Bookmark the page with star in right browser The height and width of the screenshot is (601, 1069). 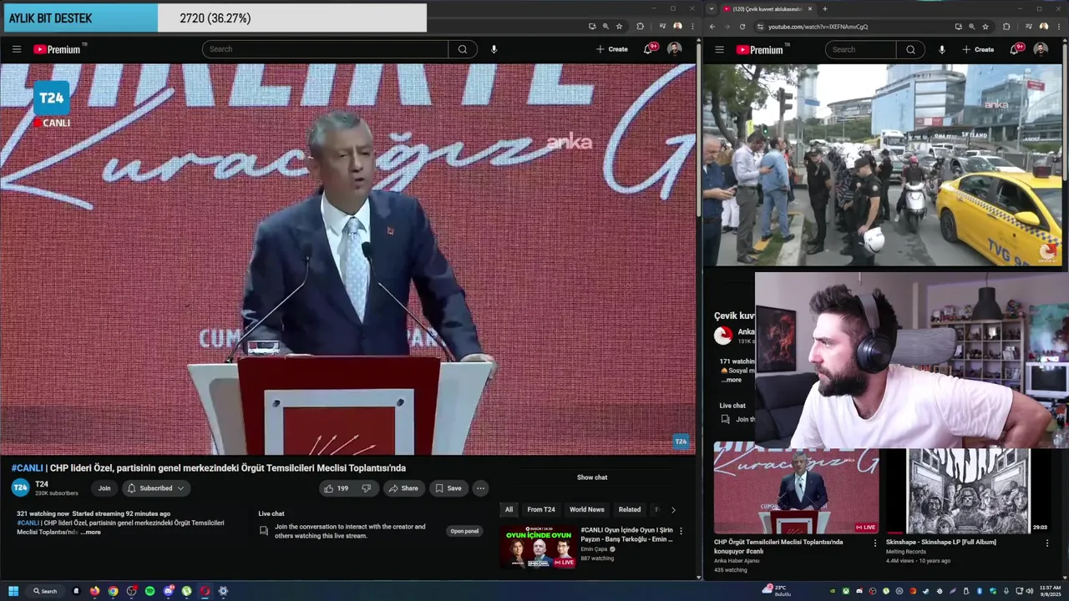pos(985,27)
